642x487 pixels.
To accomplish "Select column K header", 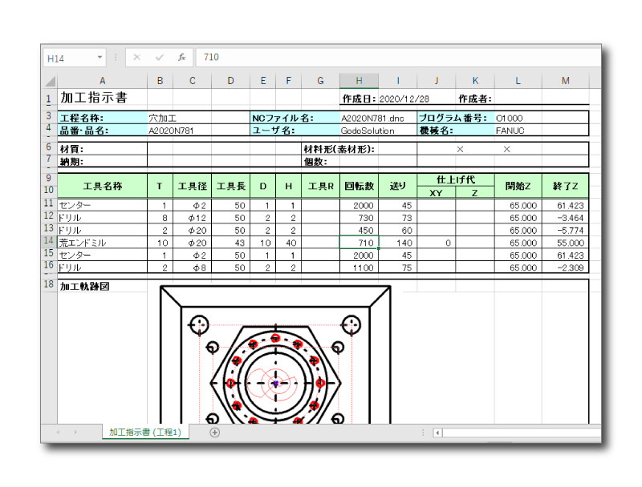I will tap(475, 81).
